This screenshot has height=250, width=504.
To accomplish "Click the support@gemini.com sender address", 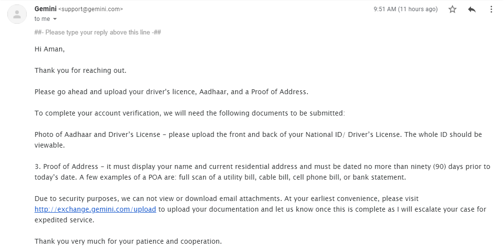I will point(90,9).
